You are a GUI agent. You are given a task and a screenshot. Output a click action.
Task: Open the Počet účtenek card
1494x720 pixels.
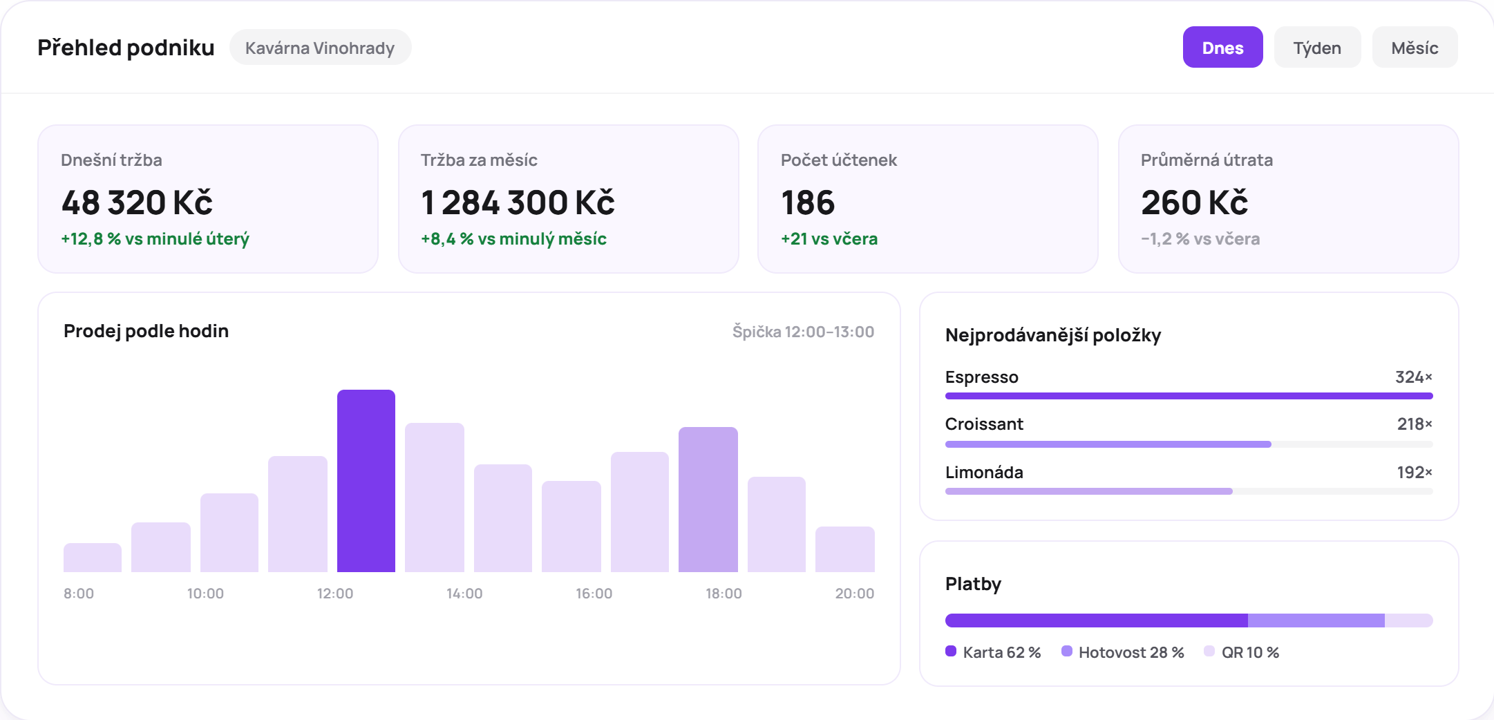(x=928, y=199)
